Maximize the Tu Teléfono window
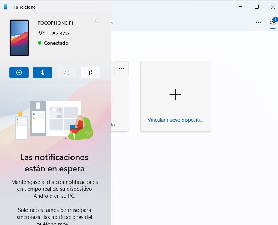Image resolution: width=278 pixels, height=225 pixels. pos(257,7)
